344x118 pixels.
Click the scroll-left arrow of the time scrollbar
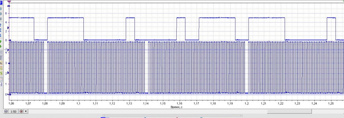[x=26, y=111]
